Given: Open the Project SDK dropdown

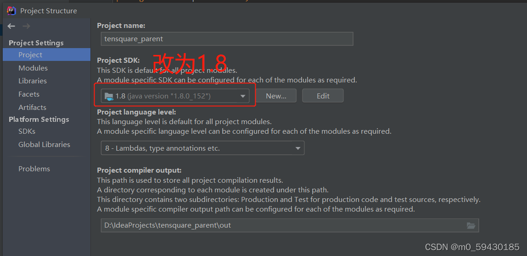Looking at the screenshot, I should point(175,96).
